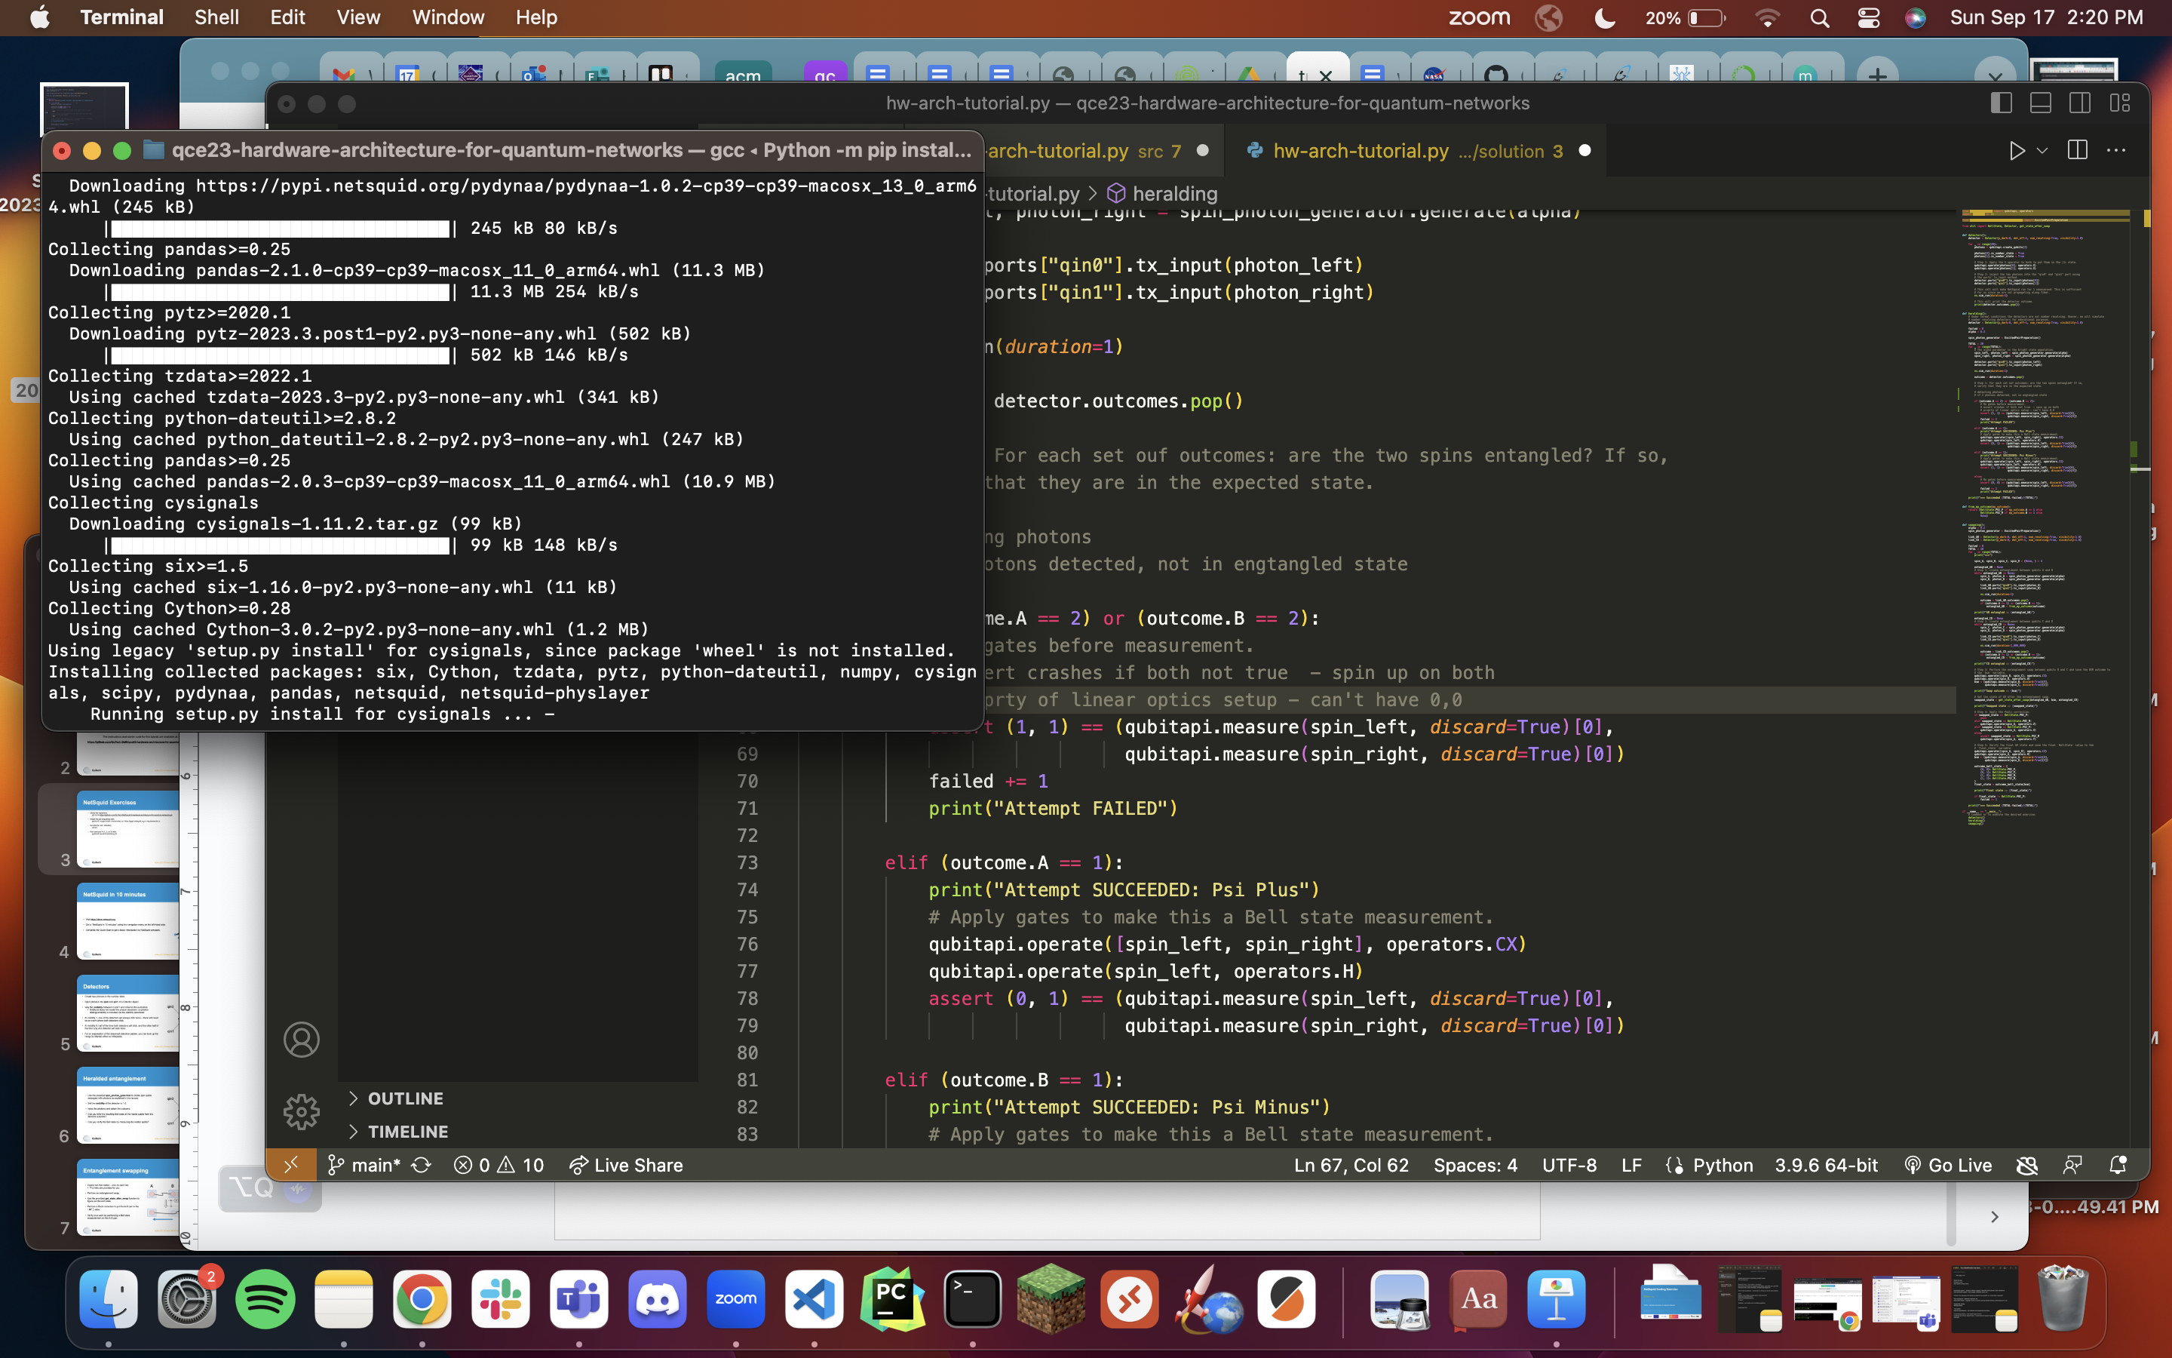Open the Window menu

tap(448, 17)
